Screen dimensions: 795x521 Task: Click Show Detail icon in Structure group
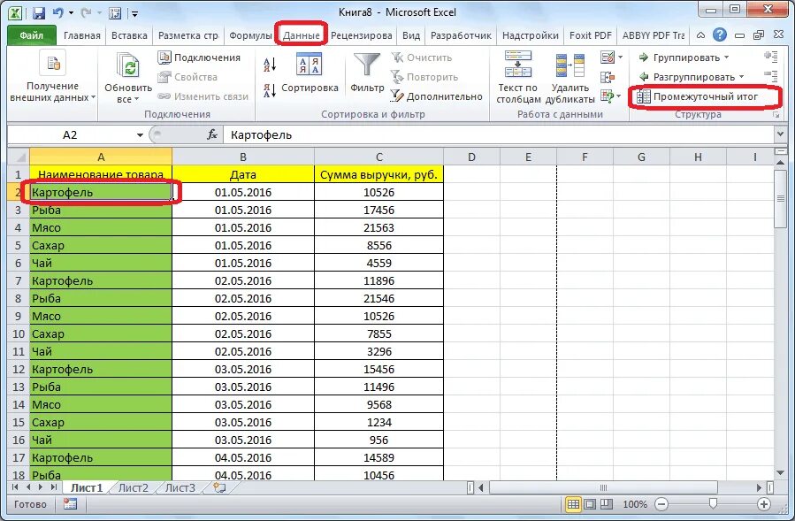pos(771,57)
